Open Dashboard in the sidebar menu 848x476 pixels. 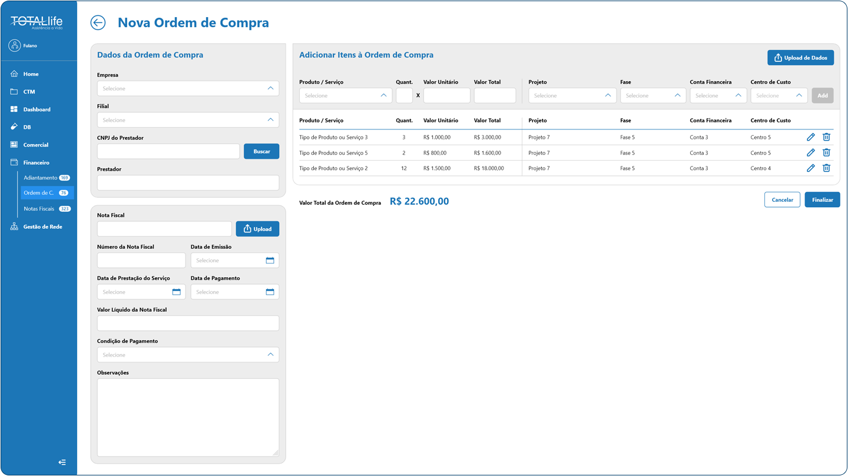click(x=37, y=109)
